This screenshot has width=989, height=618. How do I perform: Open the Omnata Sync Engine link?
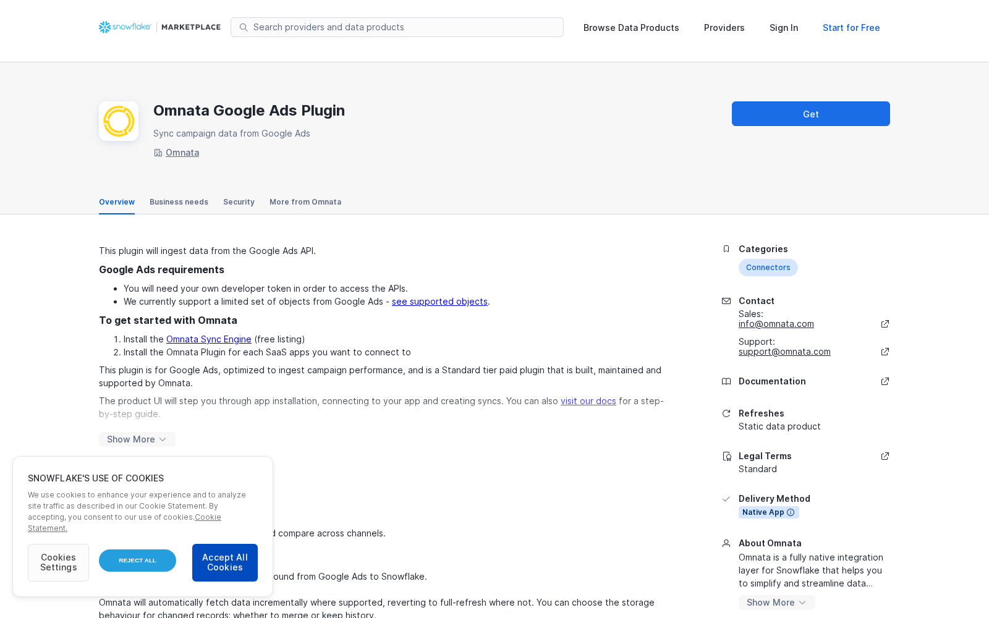point(209,339)
